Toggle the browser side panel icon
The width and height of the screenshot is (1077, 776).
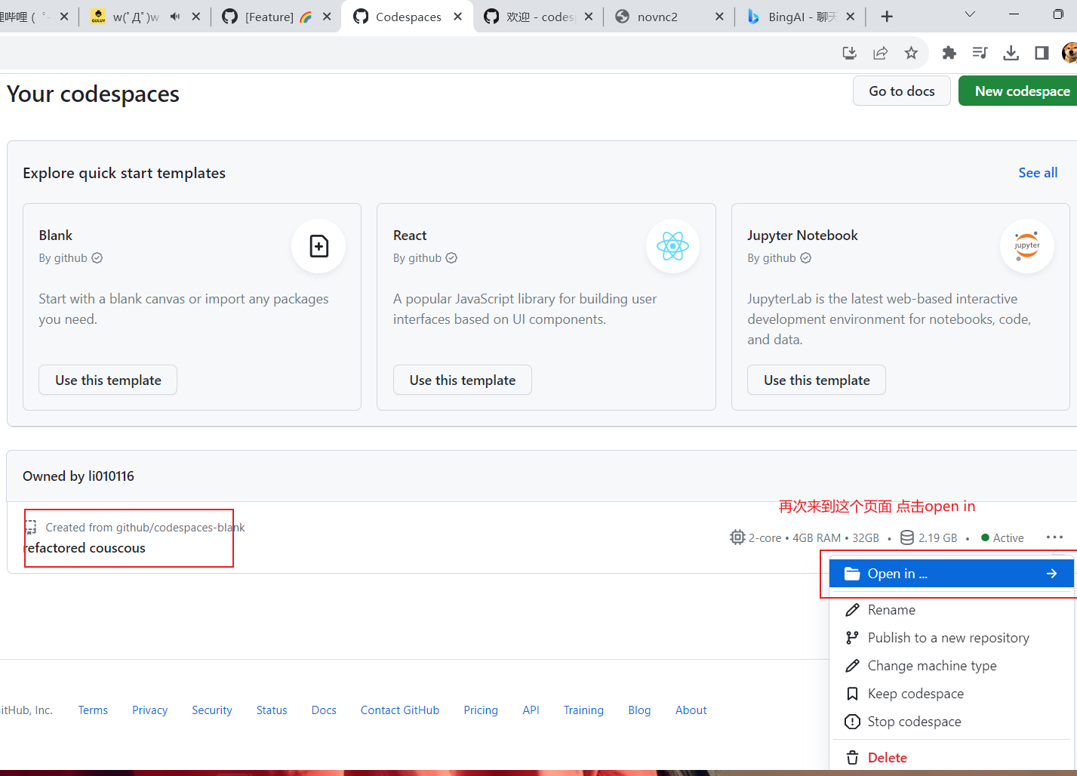pos(1042,53)
